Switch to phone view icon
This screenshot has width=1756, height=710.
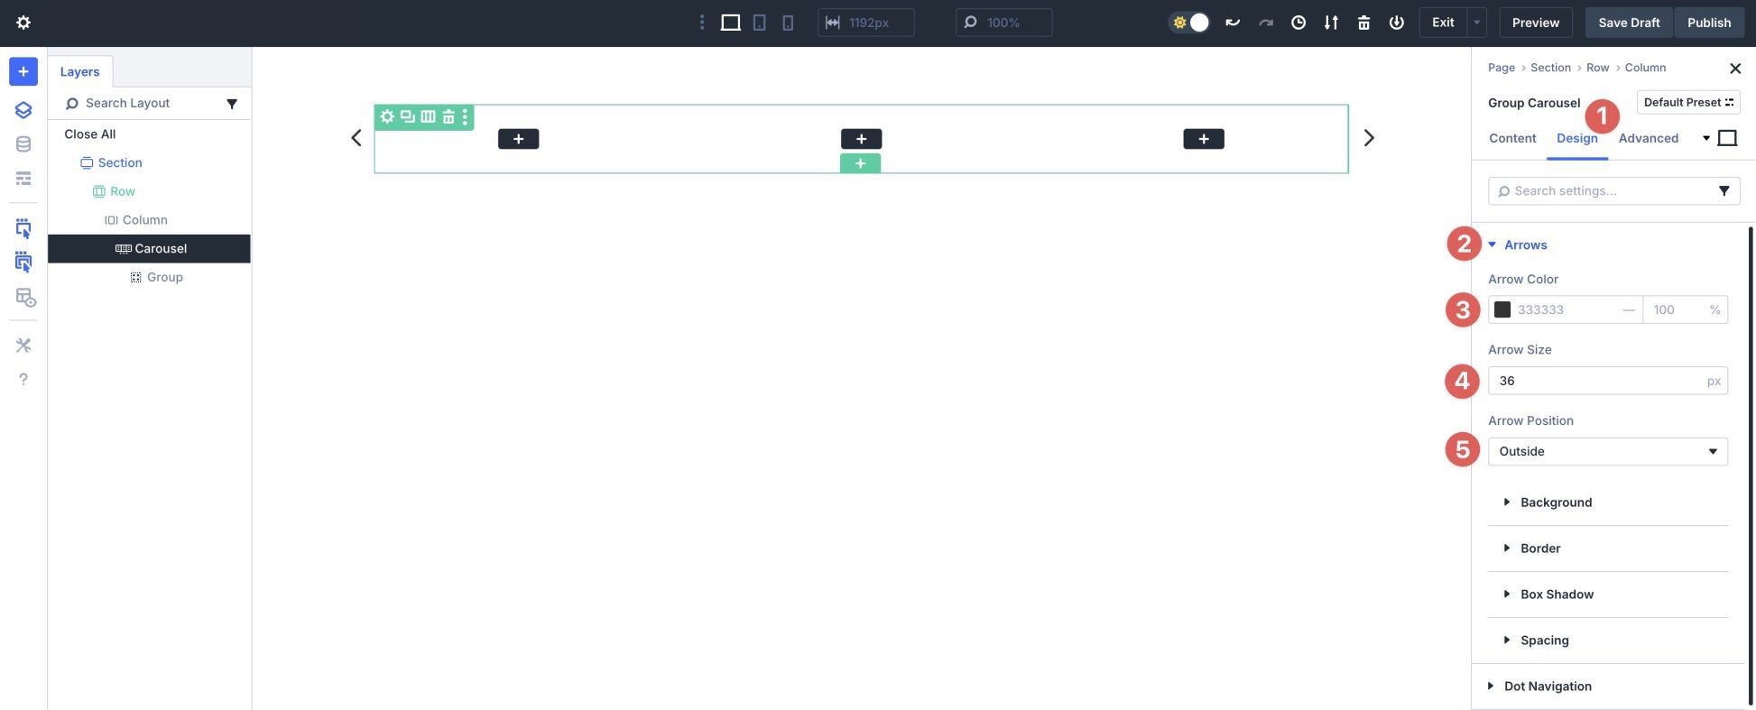tap(788, 23)
